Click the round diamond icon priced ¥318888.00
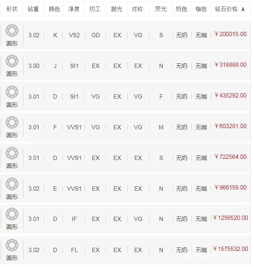Viewport: 253px width, 267px height. point(12,61)
